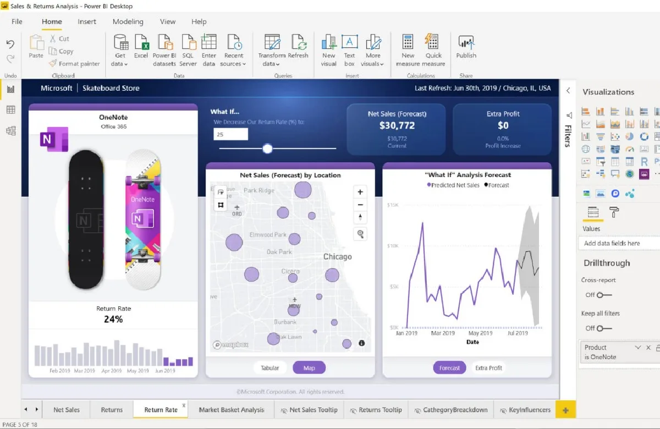Image resolution: width=660 pixels, height=429 pixels.
Task: Create a New measure
Action: click(x=408, y=50)
